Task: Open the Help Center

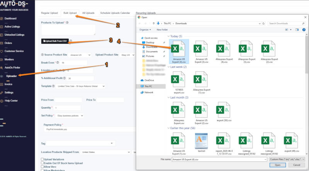Action: tap(11, 101)
